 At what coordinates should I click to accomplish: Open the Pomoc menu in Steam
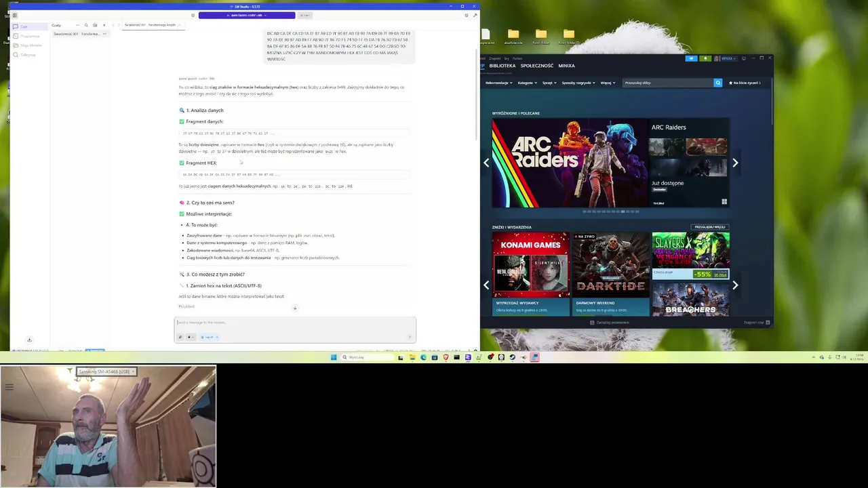(x=517, y=58)
